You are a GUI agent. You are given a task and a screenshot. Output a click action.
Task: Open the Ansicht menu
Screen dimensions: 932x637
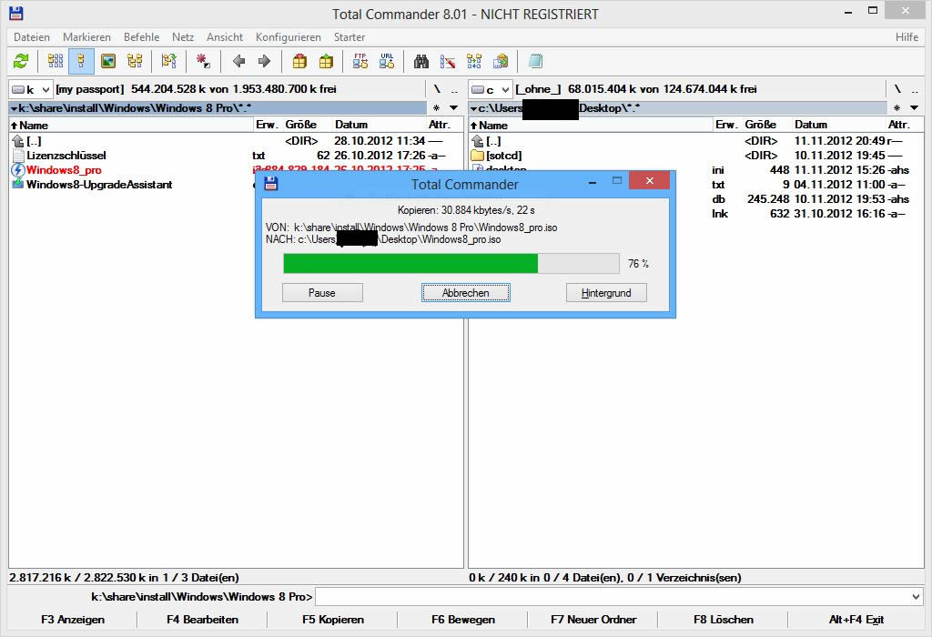(225, 36)
